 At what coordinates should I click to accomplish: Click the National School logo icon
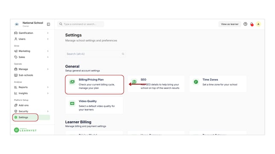click(17, 24)
